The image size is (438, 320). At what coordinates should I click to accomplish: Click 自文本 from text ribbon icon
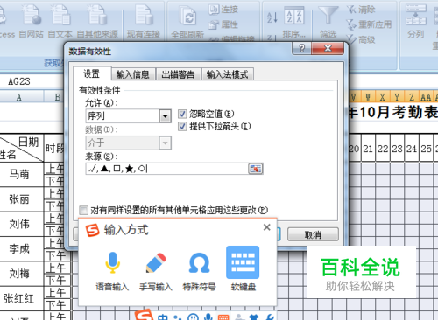pyautogui.click(x=60, y=22)
